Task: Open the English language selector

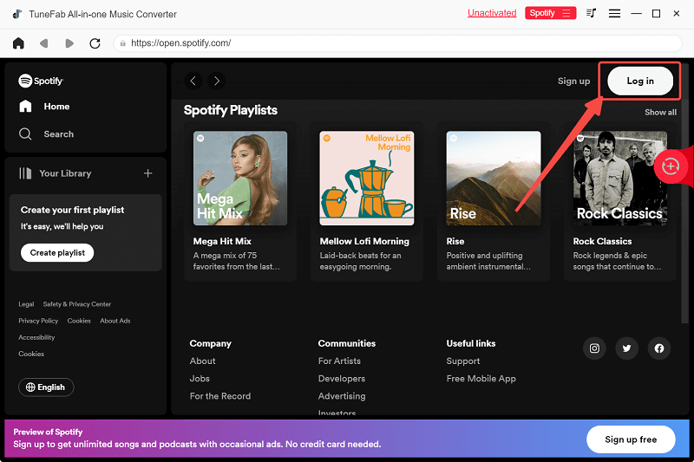Action: coord(46,387)
